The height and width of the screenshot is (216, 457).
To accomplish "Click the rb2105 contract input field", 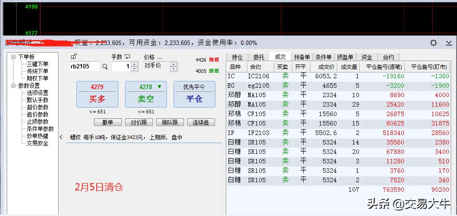I will (85, 67).
